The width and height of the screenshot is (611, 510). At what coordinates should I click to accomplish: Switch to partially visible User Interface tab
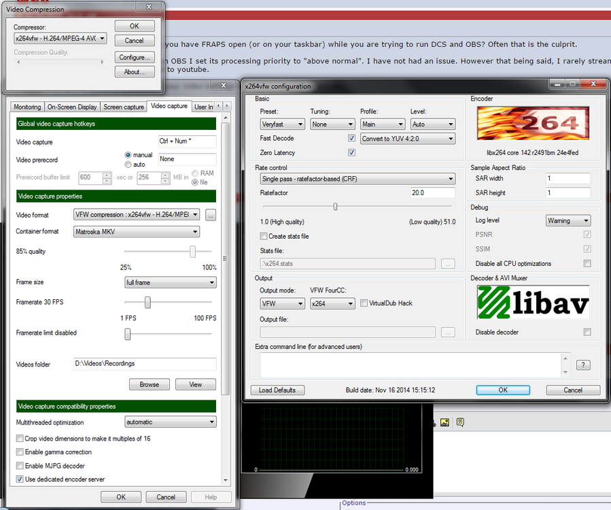point(203,107)
